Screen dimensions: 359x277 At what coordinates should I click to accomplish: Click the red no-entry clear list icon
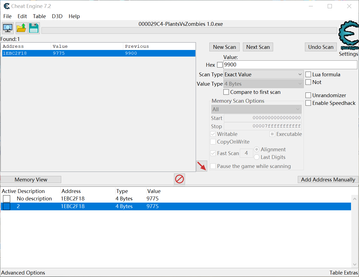pyautogui.click(x=179, y=179)
